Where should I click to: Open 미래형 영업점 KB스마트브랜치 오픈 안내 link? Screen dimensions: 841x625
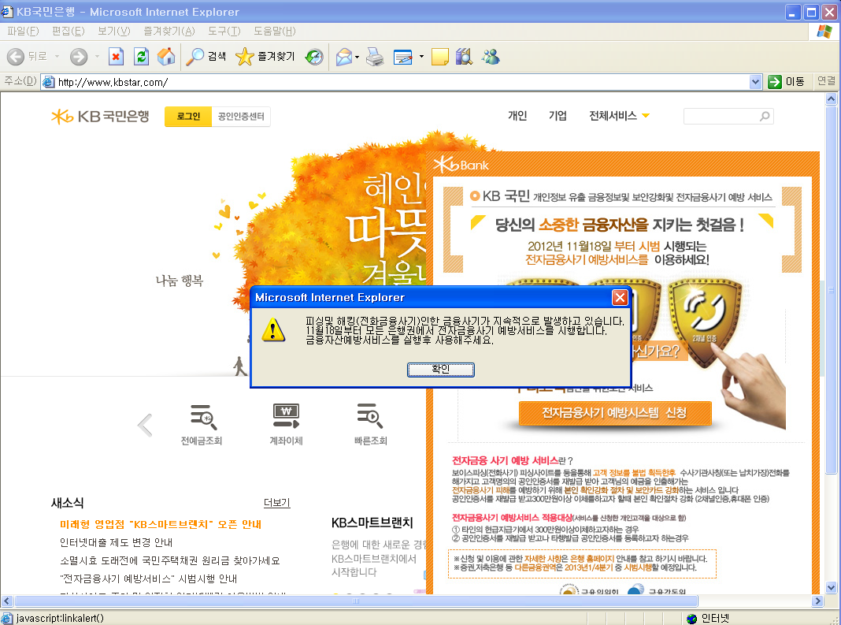pyautogui.click(x=161, y=524)
